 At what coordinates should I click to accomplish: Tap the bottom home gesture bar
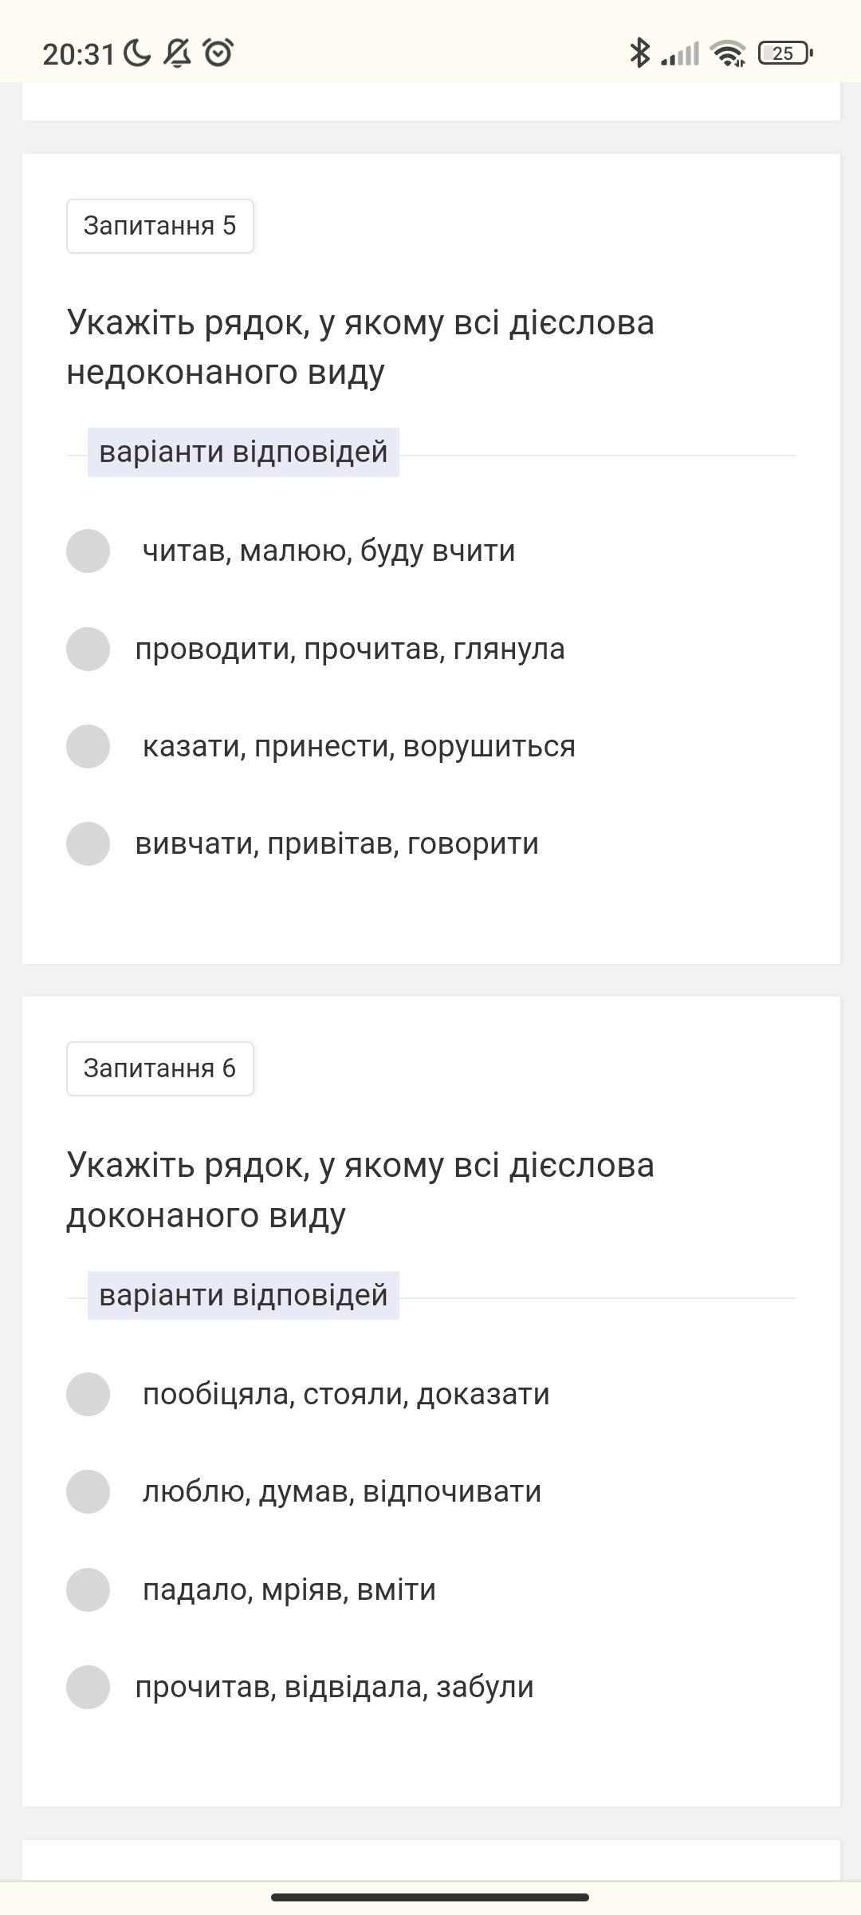tap(431, 1897)
